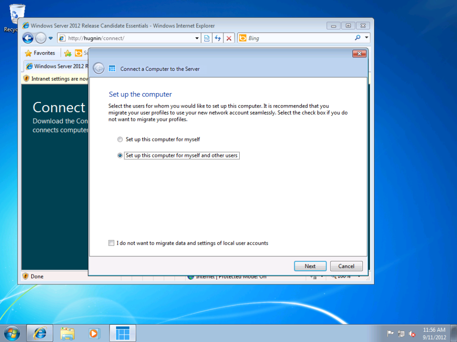Refresh the current page in Internet Explorer

click(x=218, y=38)
